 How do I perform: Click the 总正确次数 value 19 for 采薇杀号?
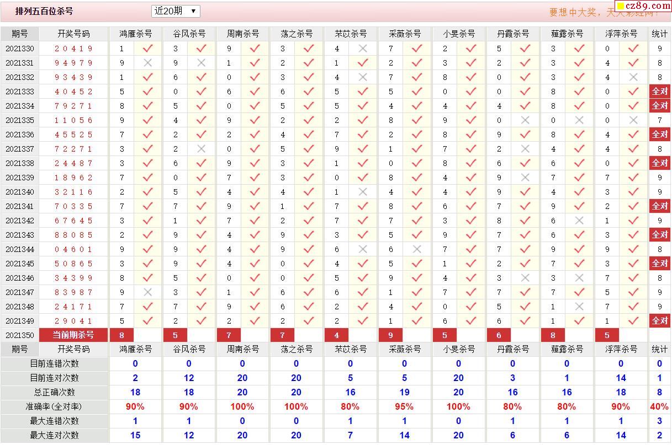(404, 393)
